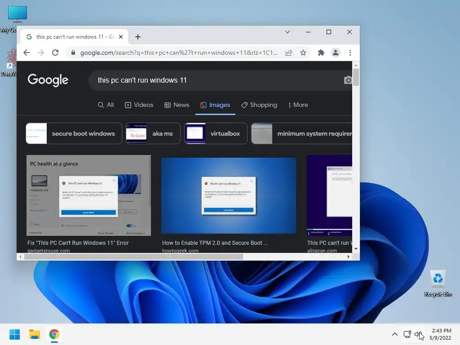Show hidden system tray icons

[394, 334]
